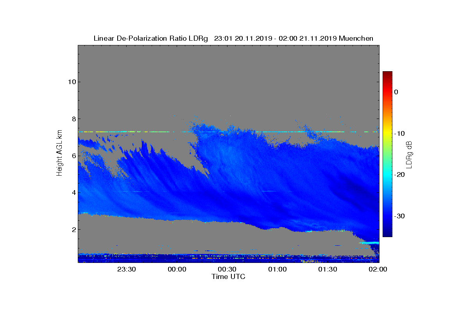469x313 pixels.
Task: Click the '01:30' time tick label
Action: pos(328,269)
